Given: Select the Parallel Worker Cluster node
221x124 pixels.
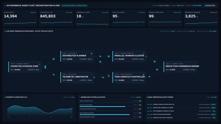Looking at the screenshot, I should 129,56.
